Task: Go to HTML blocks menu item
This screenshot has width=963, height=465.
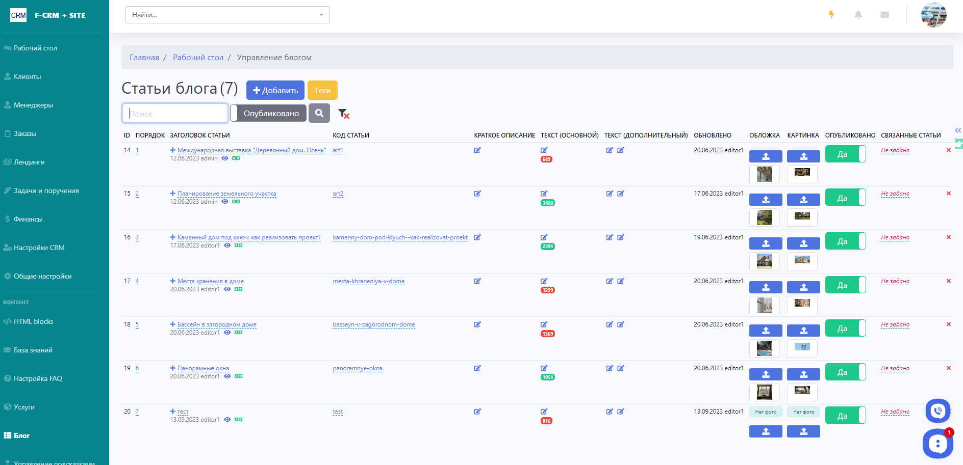Action: (33, 321)
